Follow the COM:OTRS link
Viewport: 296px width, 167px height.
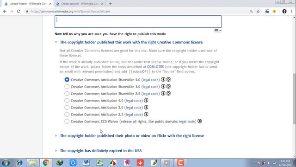[x=155, y=67]
